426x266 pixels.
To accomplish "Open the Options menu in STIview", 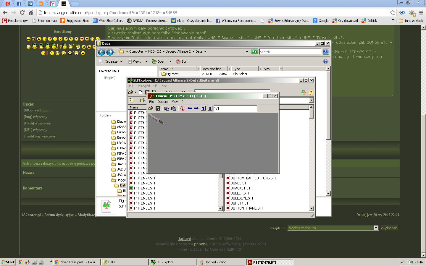I will 163,102.
